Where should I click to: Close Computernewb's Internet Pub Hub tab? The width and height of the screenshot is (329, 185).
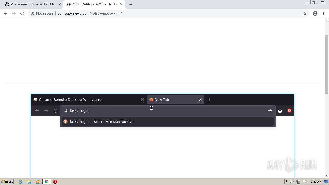pyautogui.click(x=60, y=4)
